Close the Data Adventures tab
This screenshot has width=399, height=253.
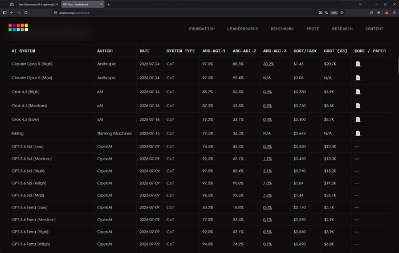[x=57, y=5]
